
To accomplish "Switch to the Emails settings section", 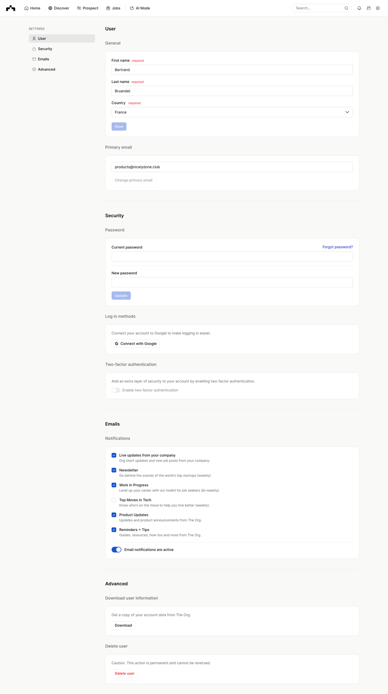I will 43,59.
